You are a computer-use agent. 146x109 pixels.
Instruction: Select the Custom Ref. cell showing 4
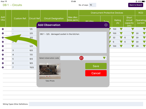coord(20,54)
